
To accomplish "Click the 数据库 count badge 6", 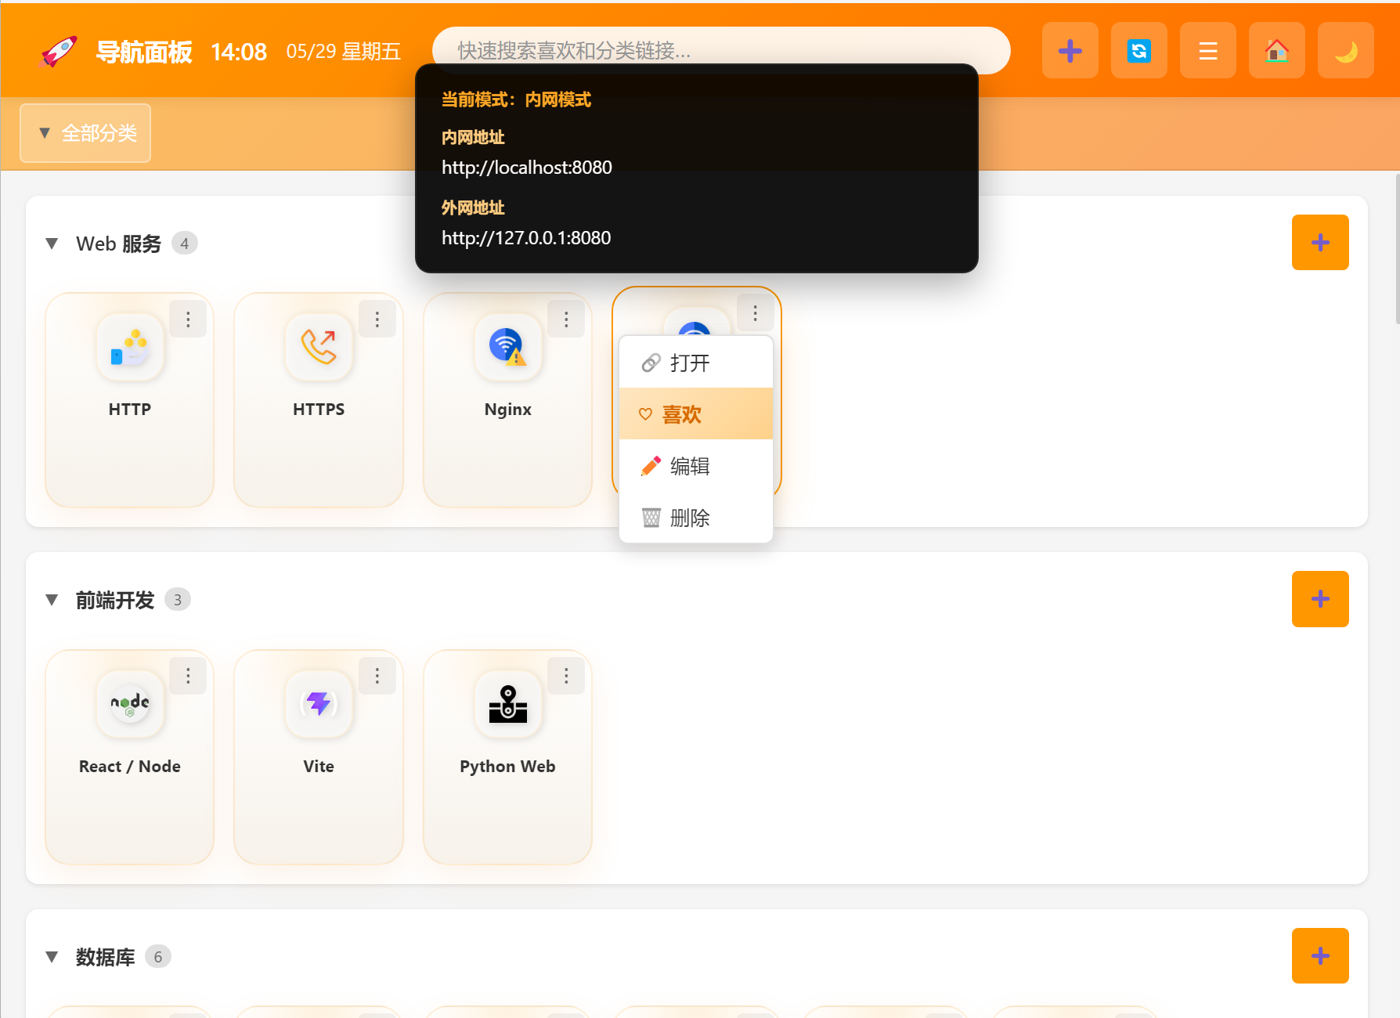I will coord(158,957).
